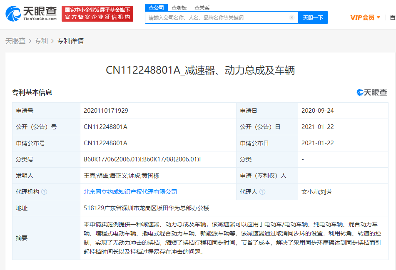The image size is (396, 270).
Task: Click the question mark icon beside 代理人
Action: point(262,192)
